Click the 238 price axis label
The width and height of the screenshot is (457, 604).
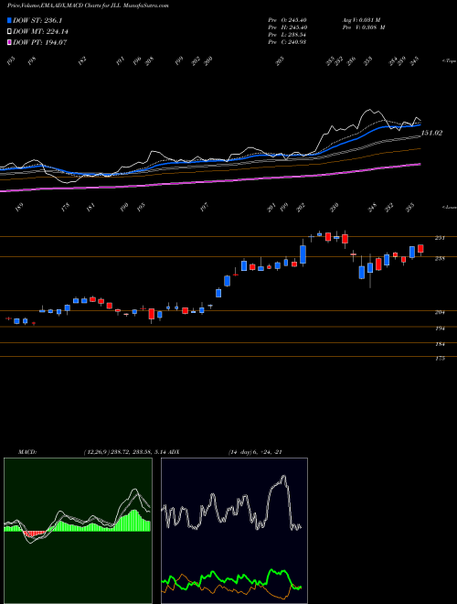coord(440,258)
